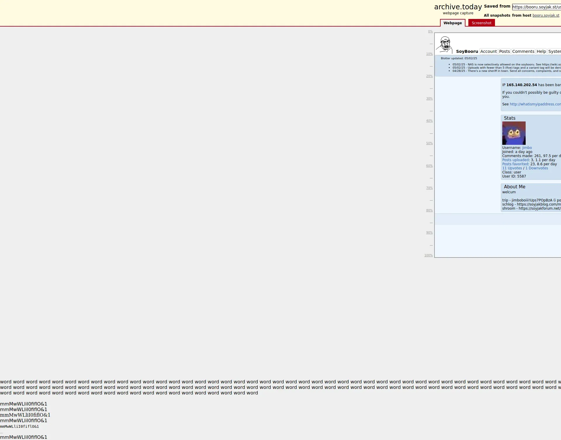Open the Posts menu item
This screenshot has width=561, height=440.
click(x=504, y=51)
